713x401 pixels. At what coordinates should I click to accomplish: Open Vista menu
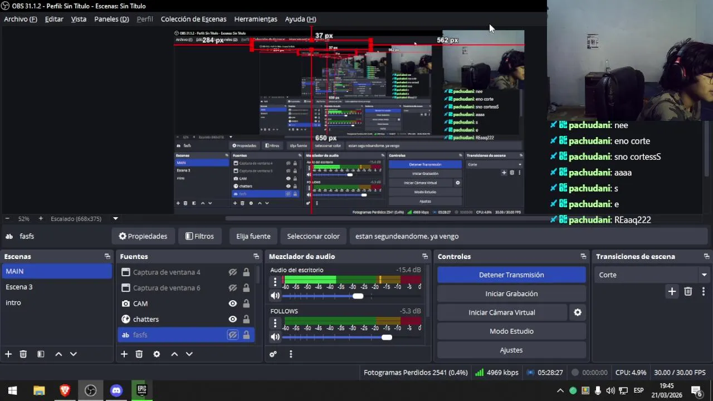79,19
